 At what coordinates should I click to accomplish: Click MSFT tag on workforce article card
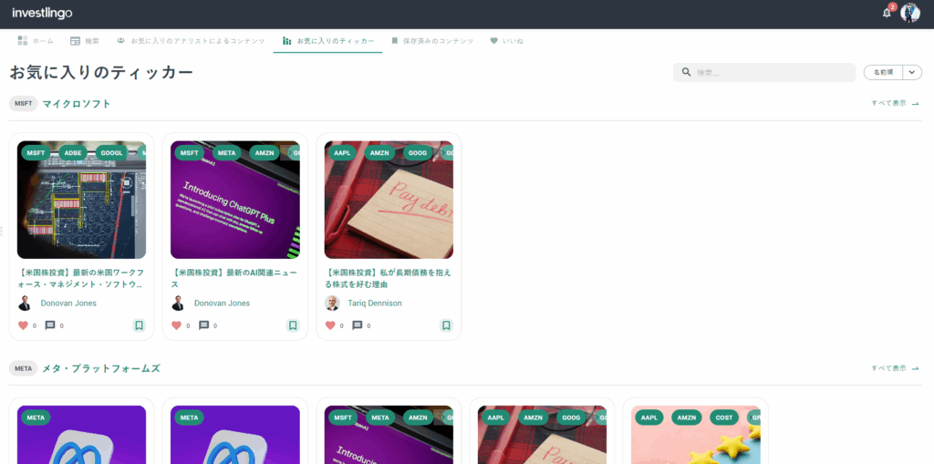(x=36, y=152)
